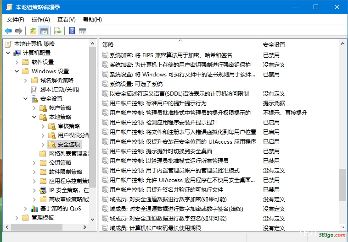Expand the 用户权限分配 node
Viewport: 348px width, 242px height.
click(x=43, y=135)
